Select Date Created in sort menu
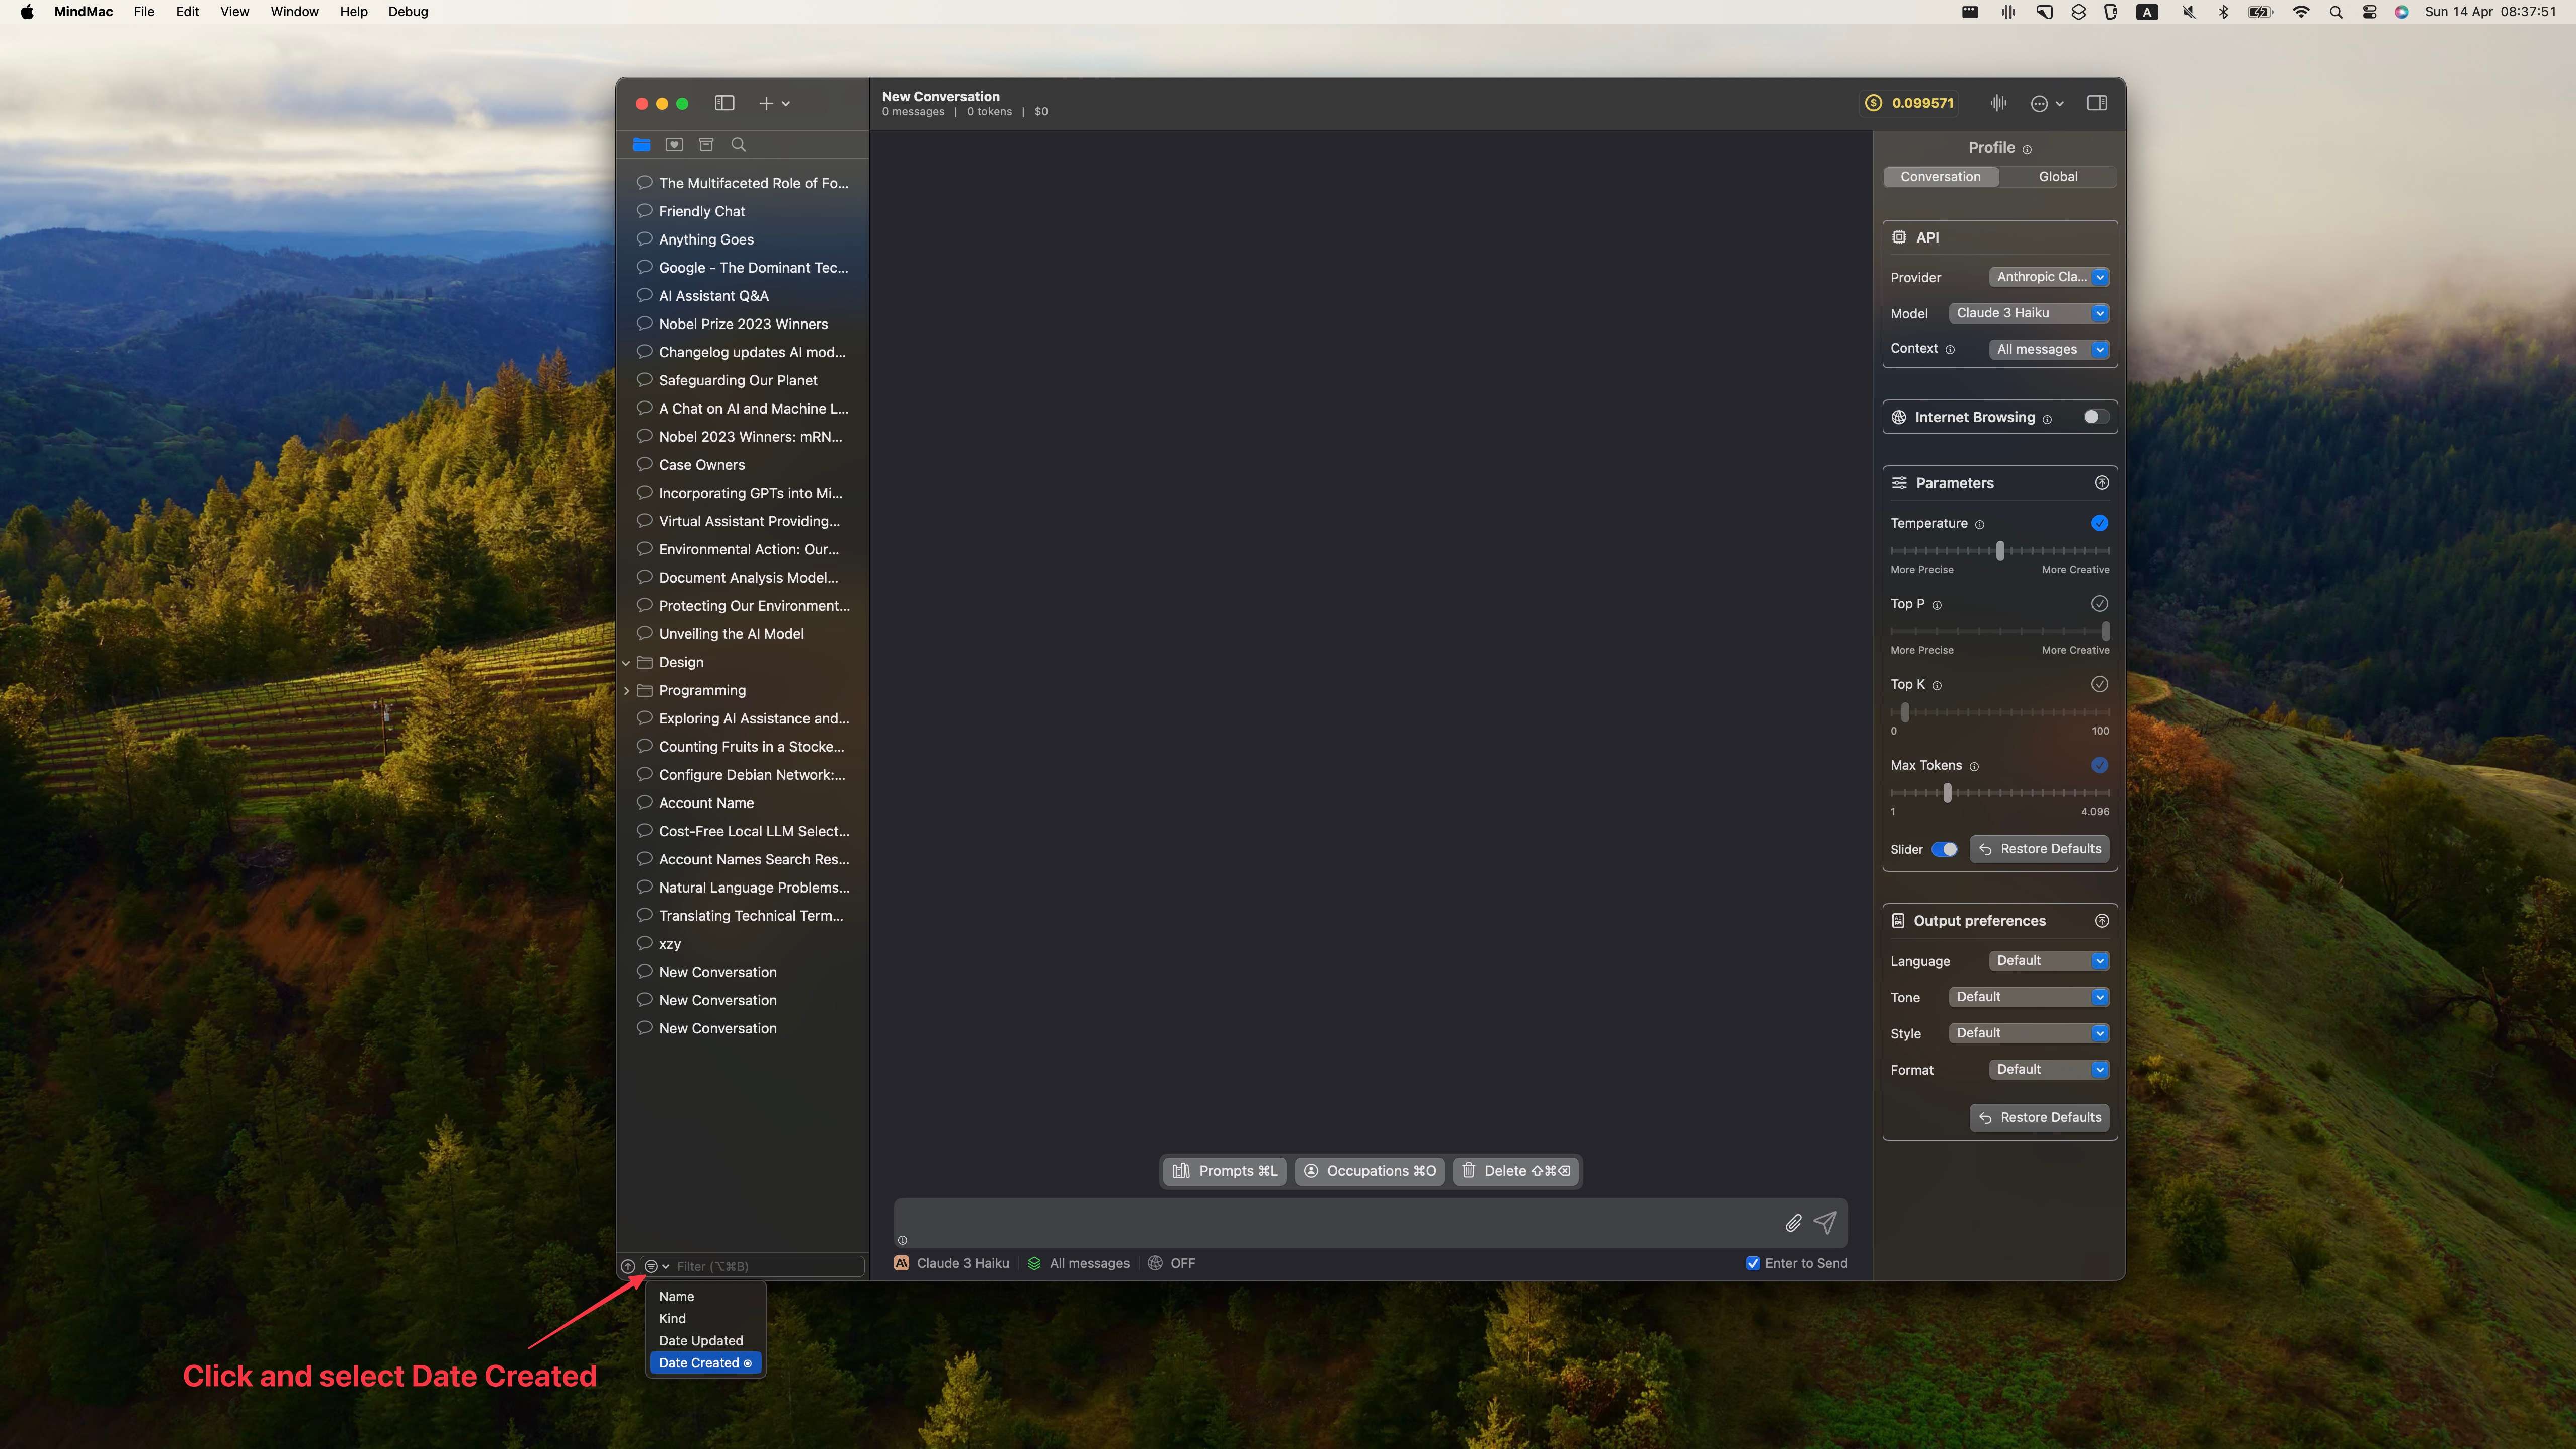 (x=705, y=1362)
